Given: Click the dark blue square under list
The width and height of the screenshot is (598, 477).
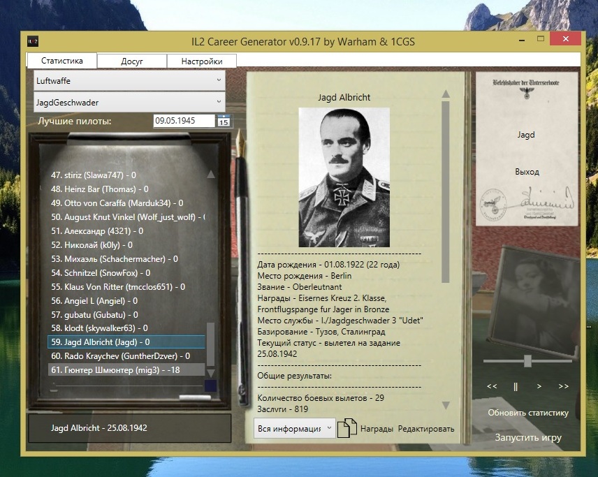Looking at the screenshot, I should 210,386.
